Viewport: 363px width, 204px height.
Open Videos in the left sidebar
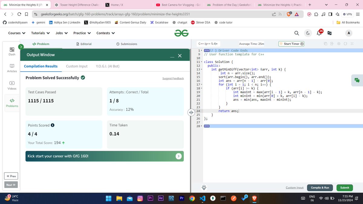pos(12,85)
